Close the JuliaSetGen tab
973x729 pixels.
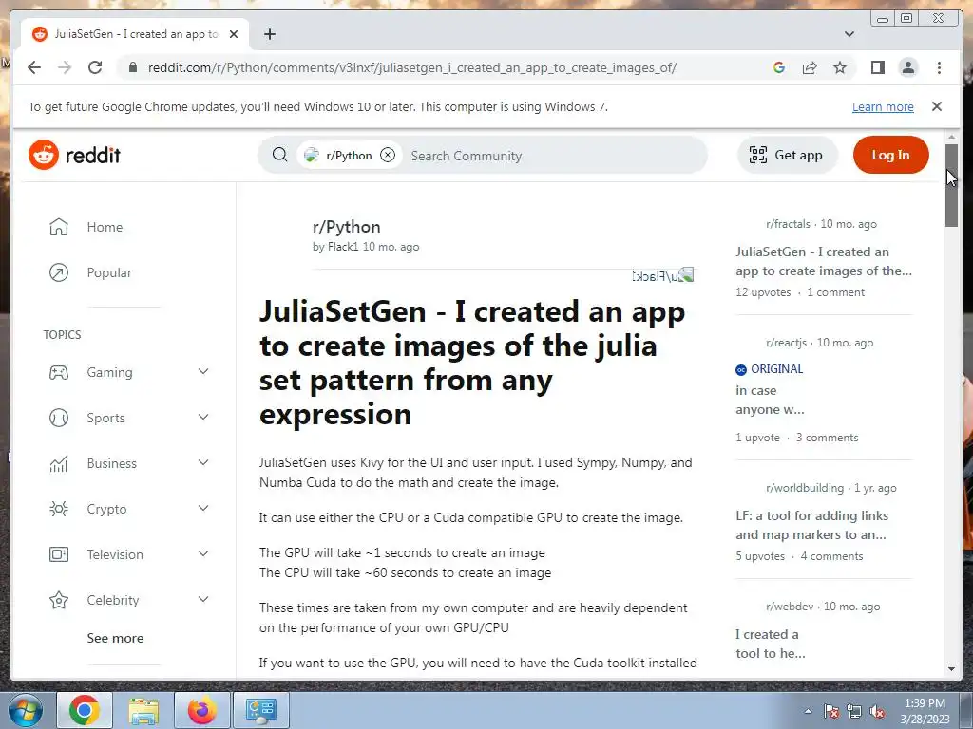coord(234,34)
